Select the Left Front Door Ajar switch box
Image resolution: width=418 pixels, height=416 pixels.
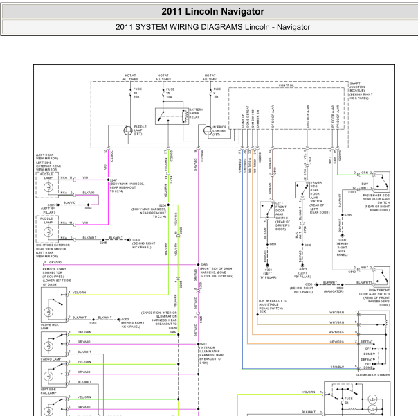point(267,210)
